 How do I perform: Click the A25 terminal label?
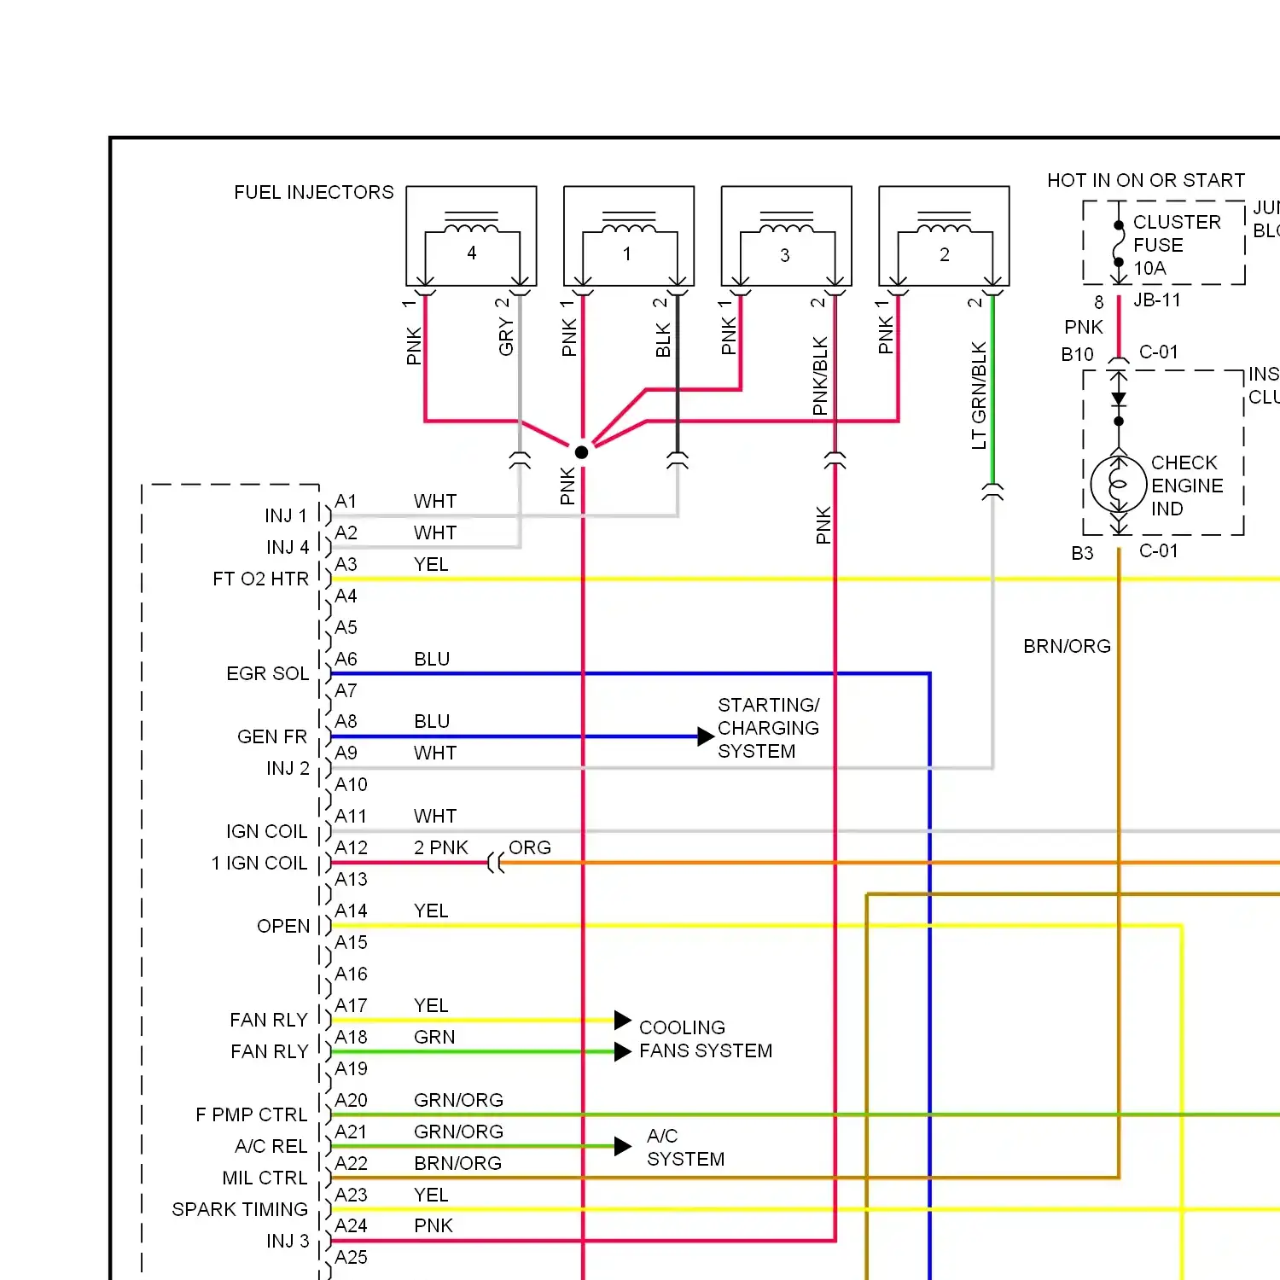click(351, 1258)
